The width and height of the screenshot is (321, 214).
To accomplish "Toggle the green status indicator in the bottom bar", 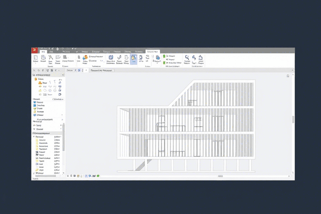I will pyautogui.click(x=97, y=176).
